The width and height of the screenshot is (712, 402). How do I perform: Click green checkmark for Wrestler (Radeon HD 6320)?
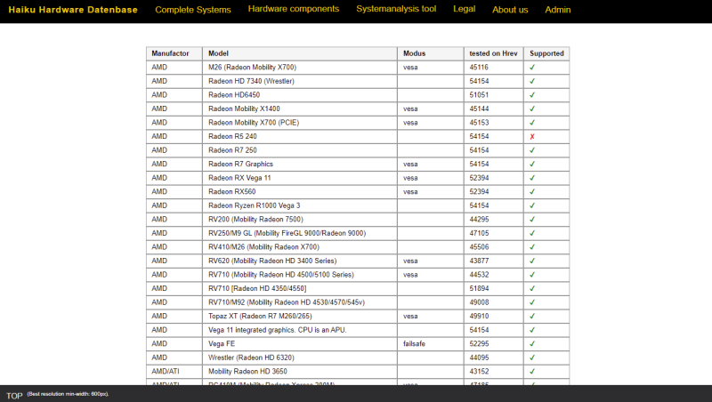tap(532, 358)
